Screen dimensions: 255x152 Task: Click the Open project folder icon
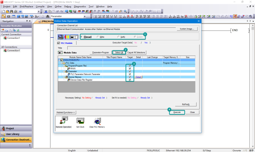point(7,12)
